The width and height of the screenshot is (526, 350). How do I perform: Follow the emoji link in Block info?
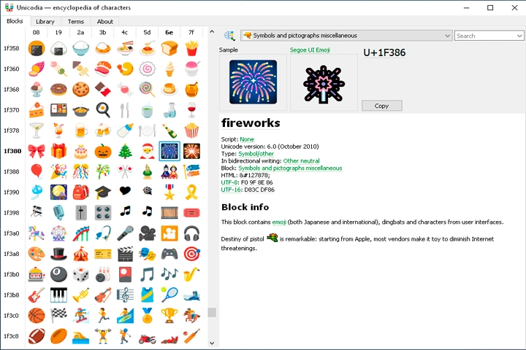tap(279, 222)
